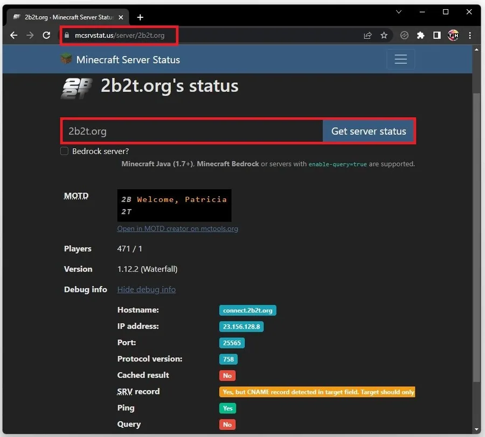Open Chrome's three-dot menu
Image resolution: width=485 pixels, height=437 pixels.
[469, 36]
